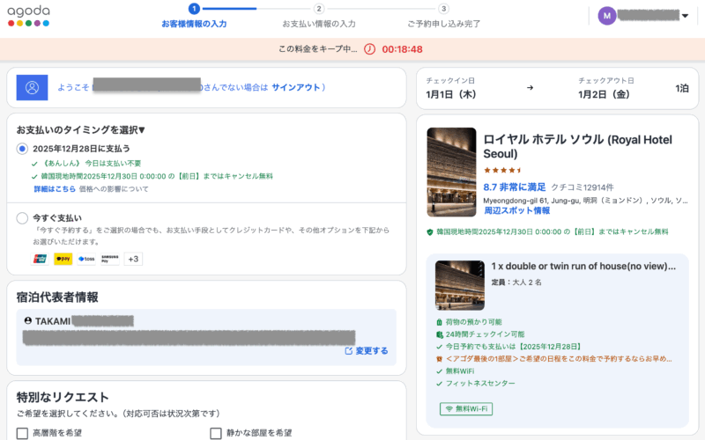
Task: Click check-in date 1月1日（木）
Action: click(x=451, y=95)
